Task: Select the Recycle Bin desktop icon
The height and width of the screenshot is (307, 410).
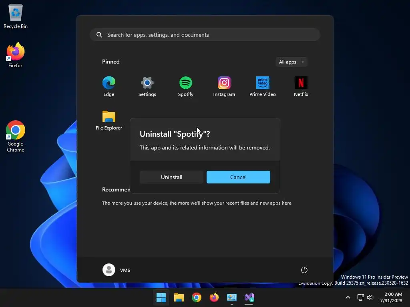Action: [x=16, y=16]
